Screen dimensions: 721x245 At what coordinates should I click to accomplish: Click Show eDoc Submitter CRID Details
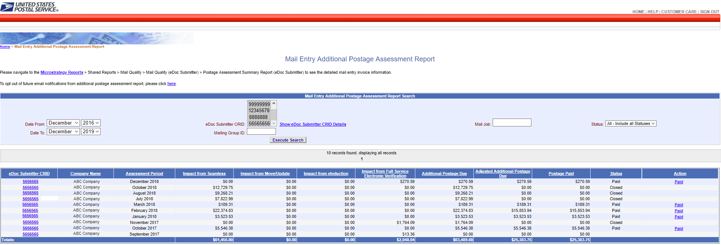click(x=312, y=125)
